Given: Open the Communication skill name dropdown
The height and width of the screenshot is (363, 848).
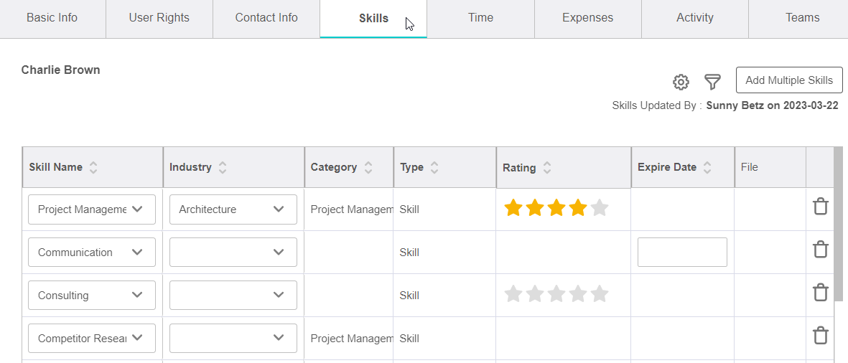Looking at the screenshot, I should (x=92, y=253).
